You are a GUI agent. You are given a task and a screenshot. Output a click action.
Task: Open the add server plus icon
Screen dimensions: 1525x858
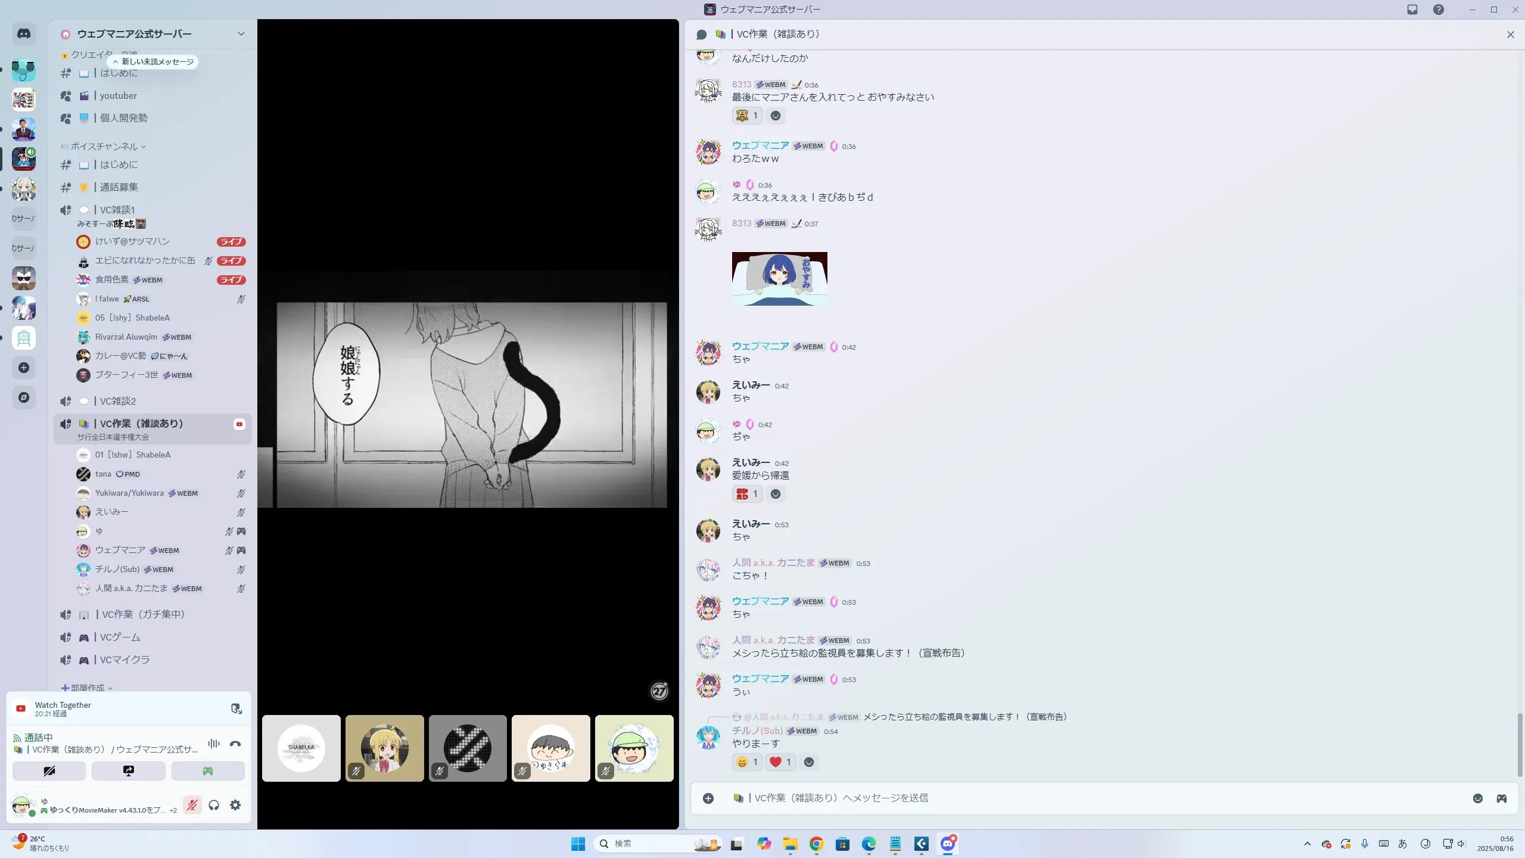[x=24, y=368]
